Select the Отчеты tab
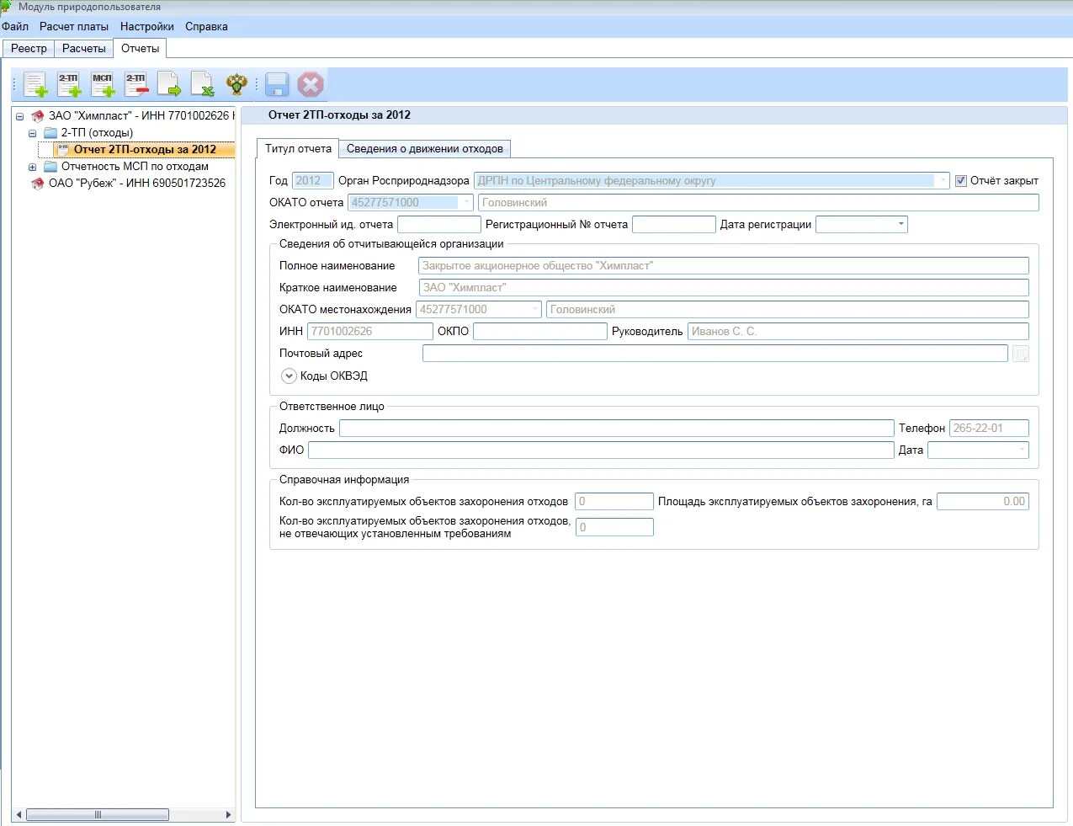 pyautogui.click(x=140, y=49)
